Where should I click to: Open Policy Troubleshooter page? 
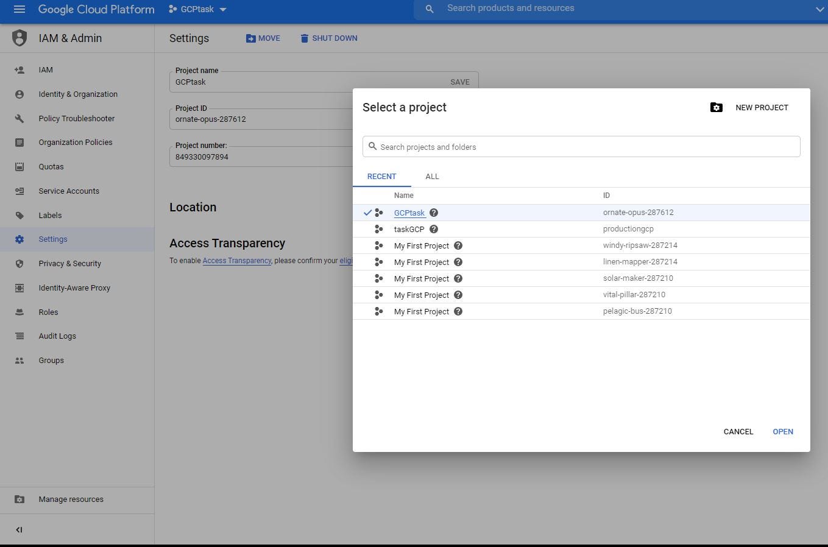(77, 119)
